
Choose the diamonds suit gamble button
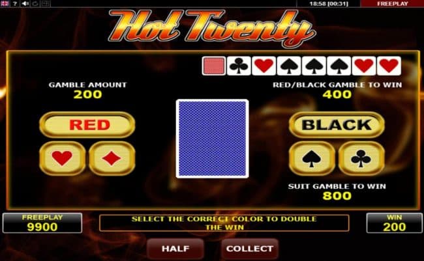(x=112, y=158)
